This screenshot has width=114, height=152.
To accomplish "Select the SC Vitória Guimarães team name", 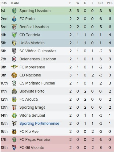I will coord(38,51).
